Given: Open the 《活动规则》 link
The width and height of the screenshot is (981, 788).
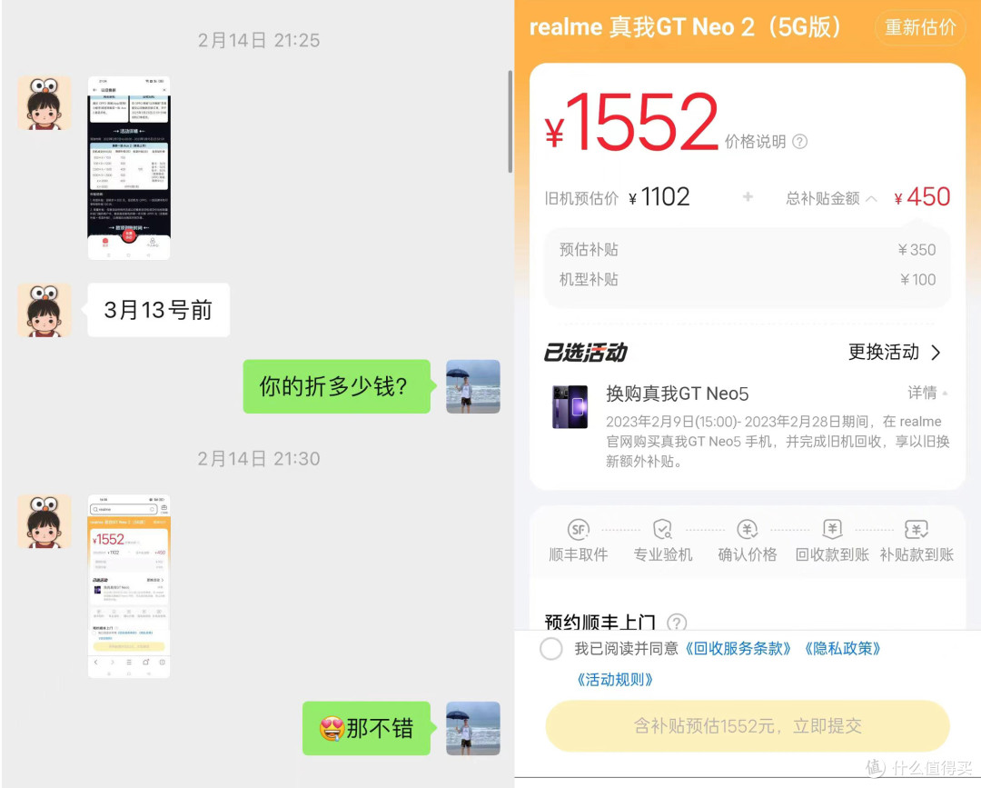Looking at the screenshot, I should 614,680.
